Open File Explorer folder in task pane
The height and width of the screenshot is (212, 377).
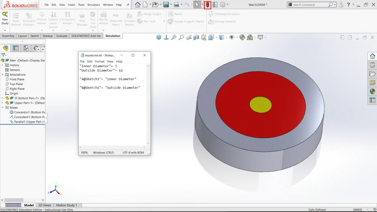(x=372, y=74)
